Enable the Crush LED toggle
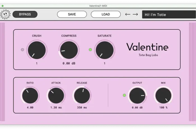The width and height of the screenshot is (196, 130). (22, 50)
